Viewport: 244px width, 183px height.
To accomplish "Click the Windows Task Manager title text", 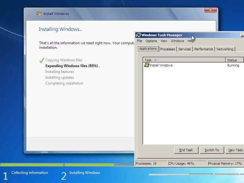I will tap(162, 35).
